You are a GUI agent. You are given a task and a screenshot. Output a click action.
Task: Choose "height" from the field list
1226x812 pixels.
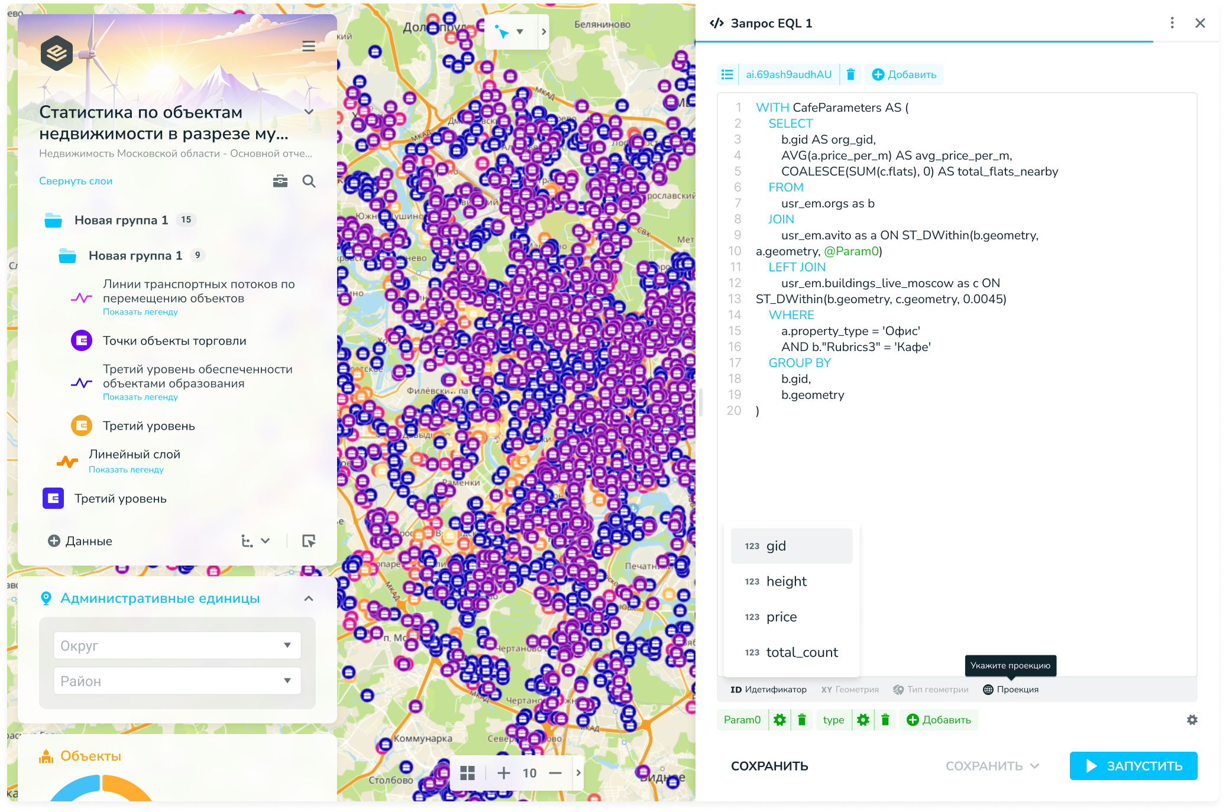[x=791, y=582]
